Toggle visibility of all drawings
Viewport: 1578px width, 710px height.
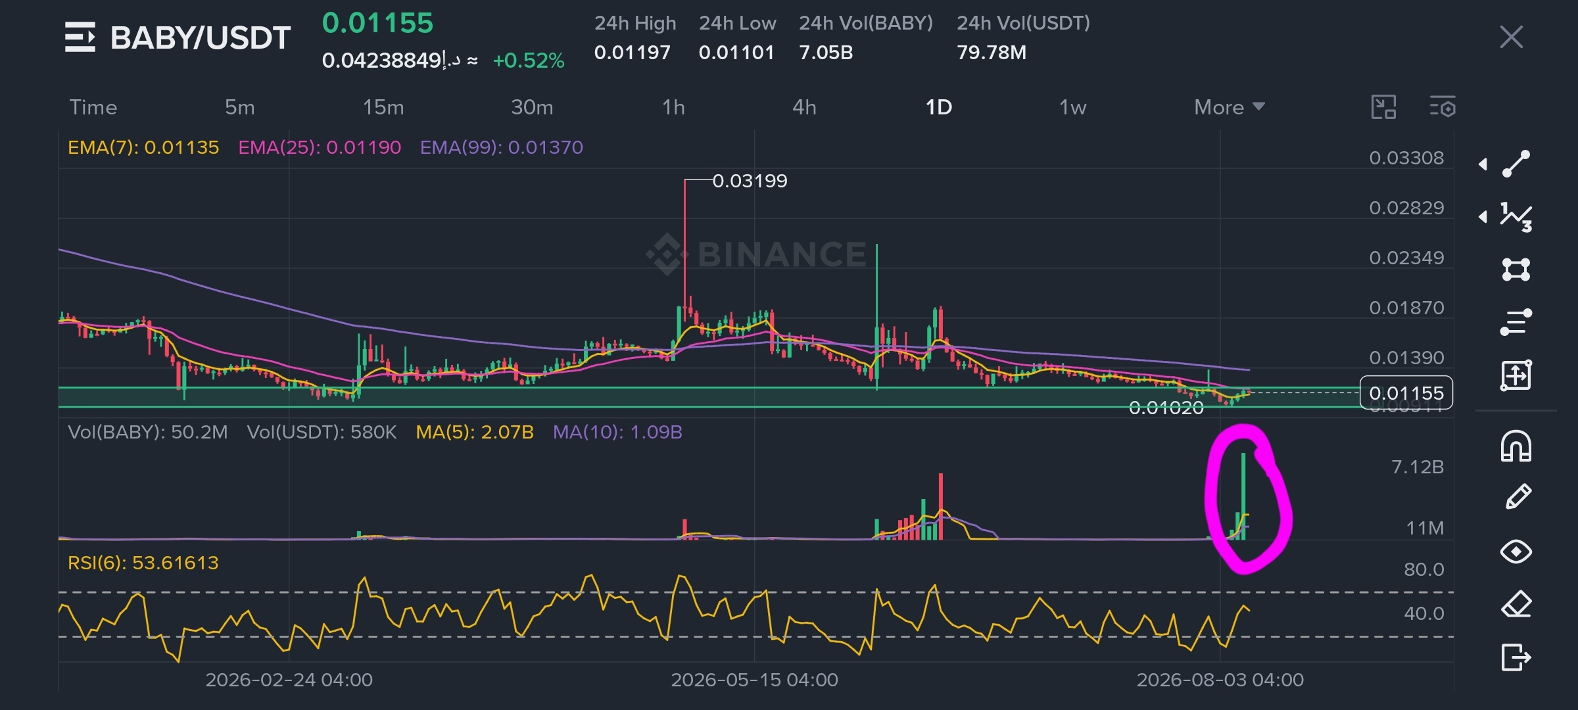point(1516,551)
